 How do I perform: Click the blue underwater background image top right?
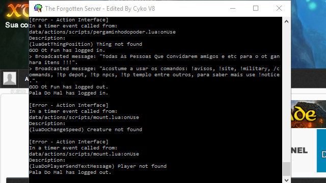pos(308,34)
